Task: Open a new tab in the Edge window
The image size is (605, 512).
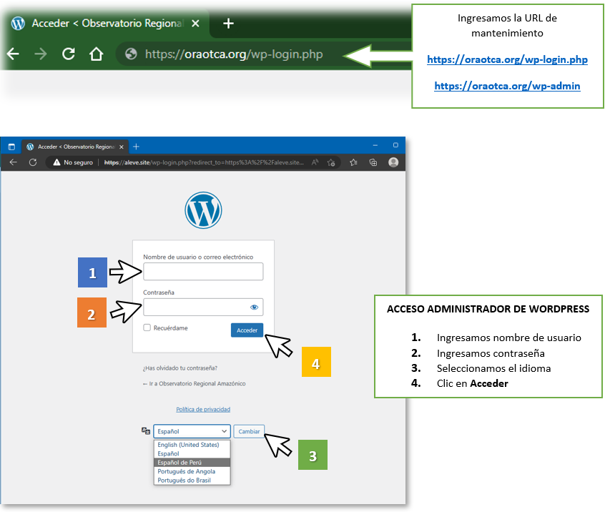Action: [136, 147]
